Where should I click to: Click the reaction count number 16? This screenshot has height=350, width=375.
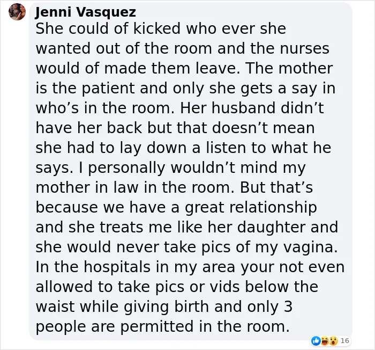(344, 341)
